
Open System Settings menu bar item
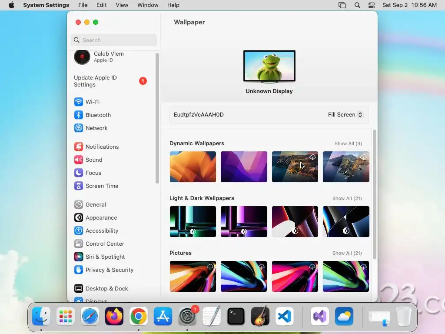(46, 5)
